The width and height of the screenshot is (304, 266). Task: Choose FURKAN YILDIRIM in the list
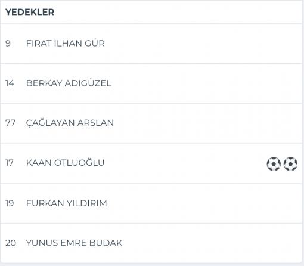(67, 203)
